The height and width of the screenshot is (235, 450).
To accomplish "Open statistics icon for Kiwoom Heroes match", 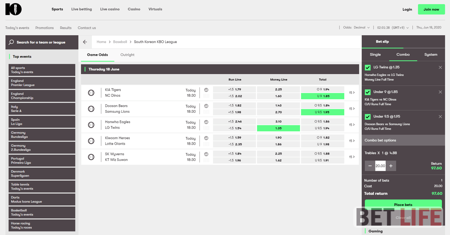I will [x=206, y=138].
